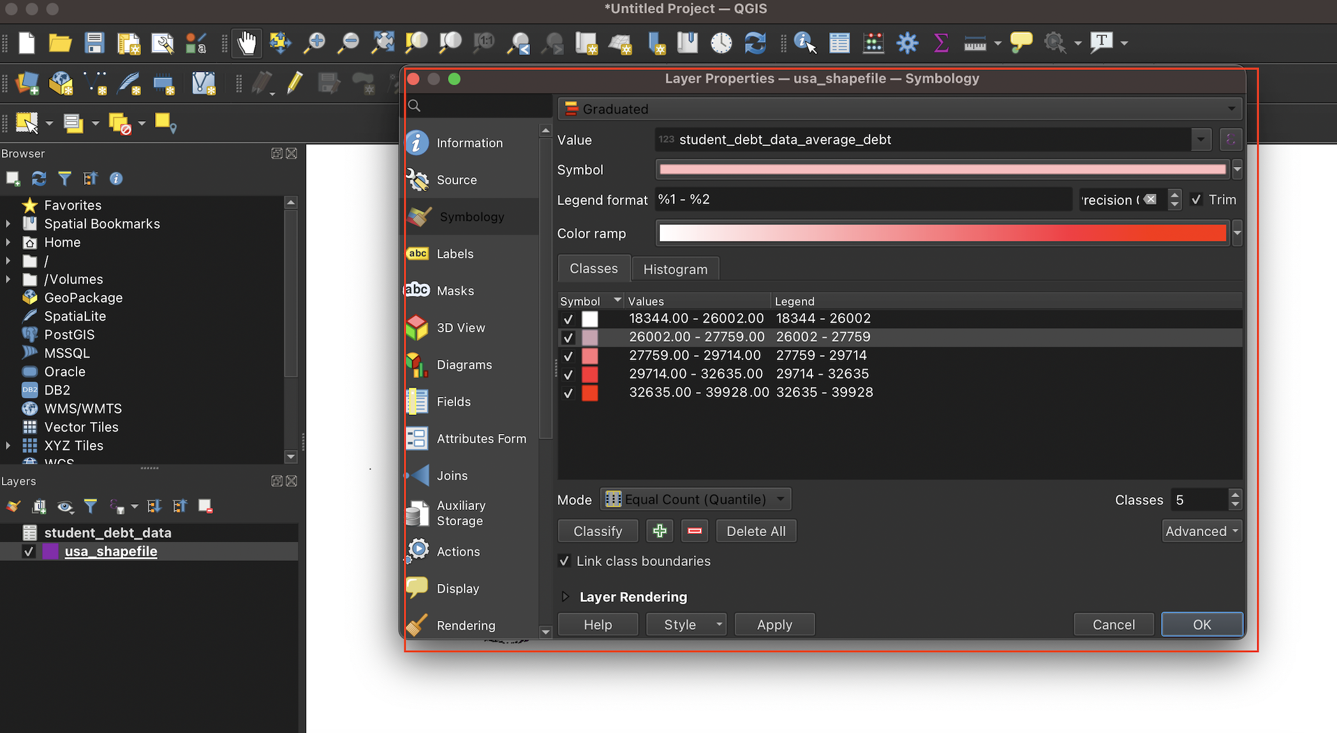Click the green add class plus button
1337x733 pixels.
click(660, 531)
